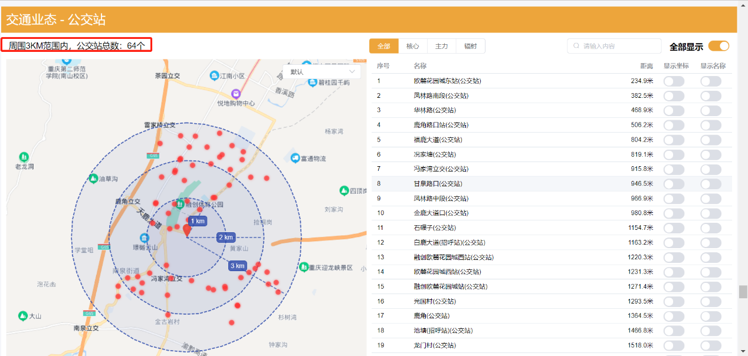Click the 重庆迎龙峡景区 scenic spot icon
Image resolution: width=748 pixels, height=356 pixels.
(304, 267)
